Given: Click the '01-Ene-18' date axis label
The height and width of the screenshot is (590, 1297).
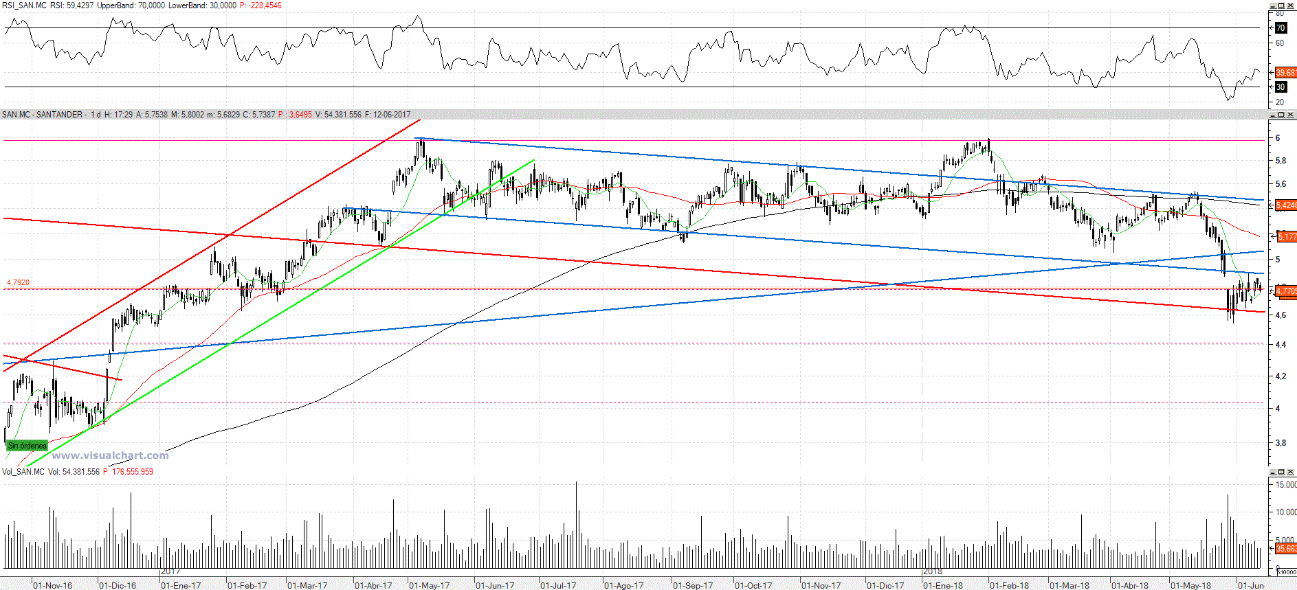Looking at the screenshot, I should (943, 585).
